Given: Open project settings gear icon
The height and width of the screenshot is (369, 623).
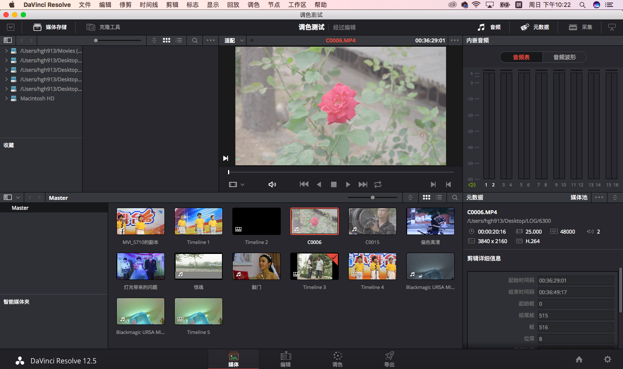Looking at the screenshot, I should coord(607,359).
